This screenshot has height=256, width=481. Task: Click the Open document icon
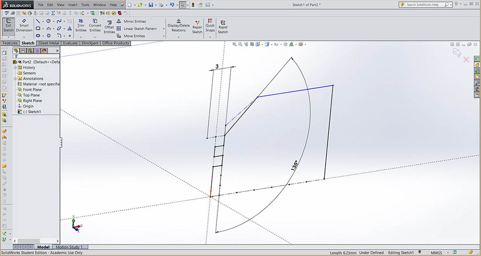click(x=140, y=5)
